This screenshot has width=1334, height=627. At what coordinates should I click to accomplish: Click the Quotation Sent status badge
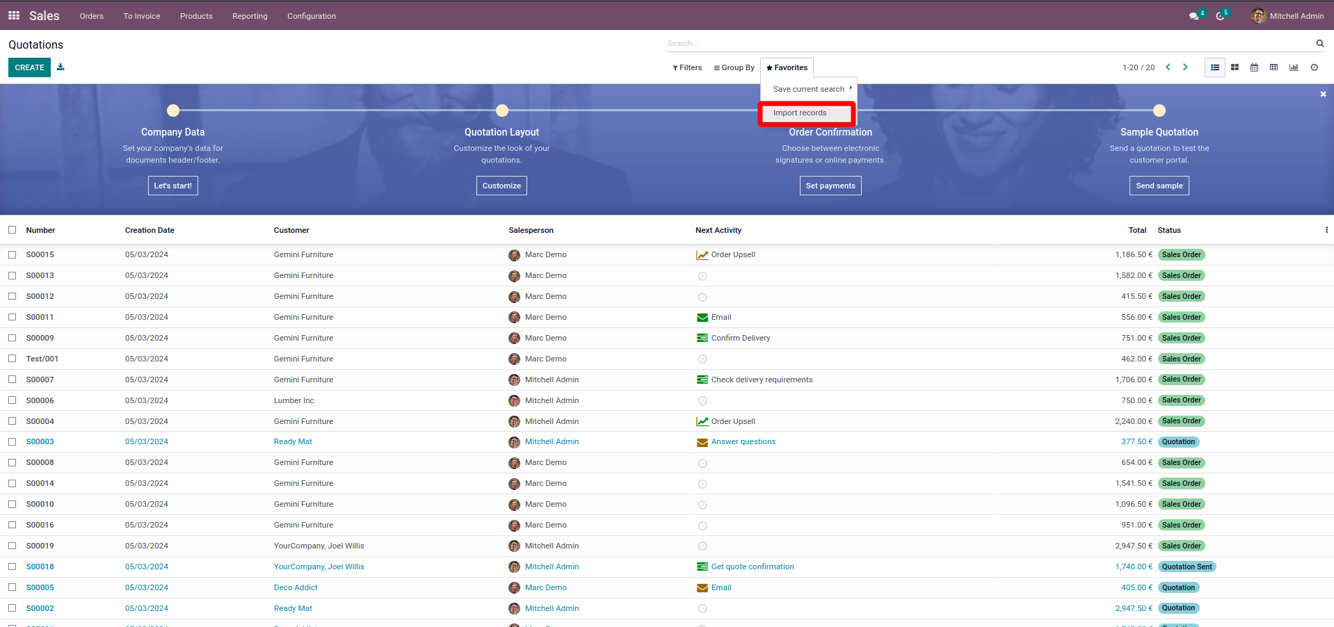(1187, 567)
